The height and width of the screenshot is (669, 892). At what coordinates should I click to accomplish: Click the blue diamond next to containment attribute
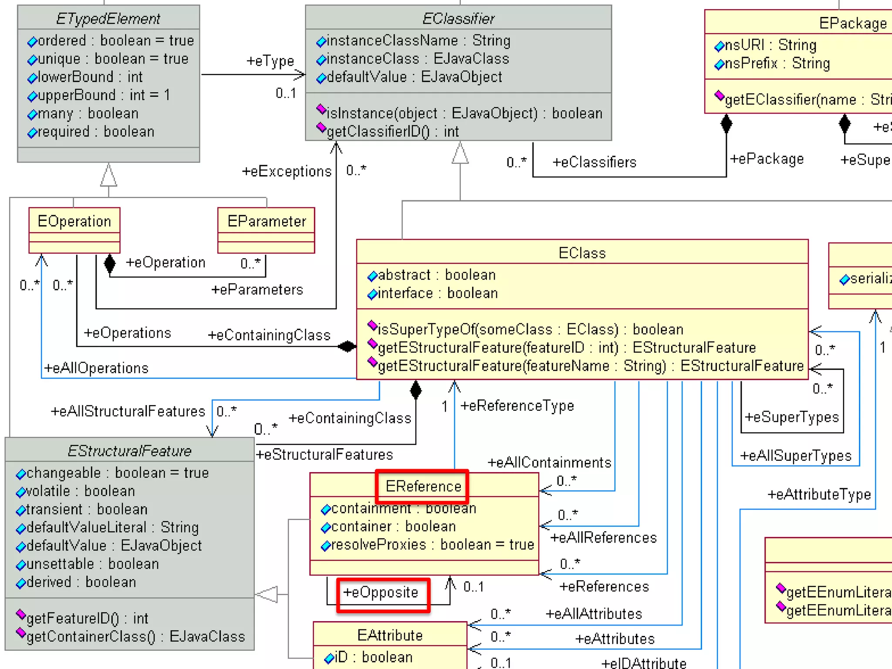click(x=325, y=510)
